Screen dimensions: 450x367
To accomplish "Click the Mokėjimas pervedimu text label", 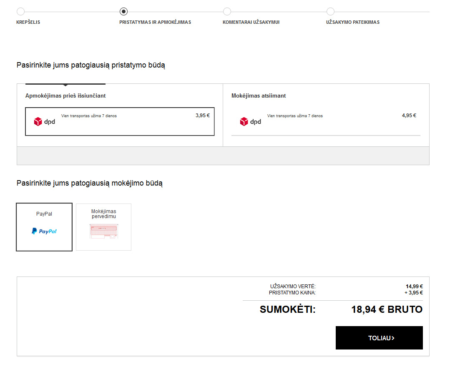I will pos(103,214).
